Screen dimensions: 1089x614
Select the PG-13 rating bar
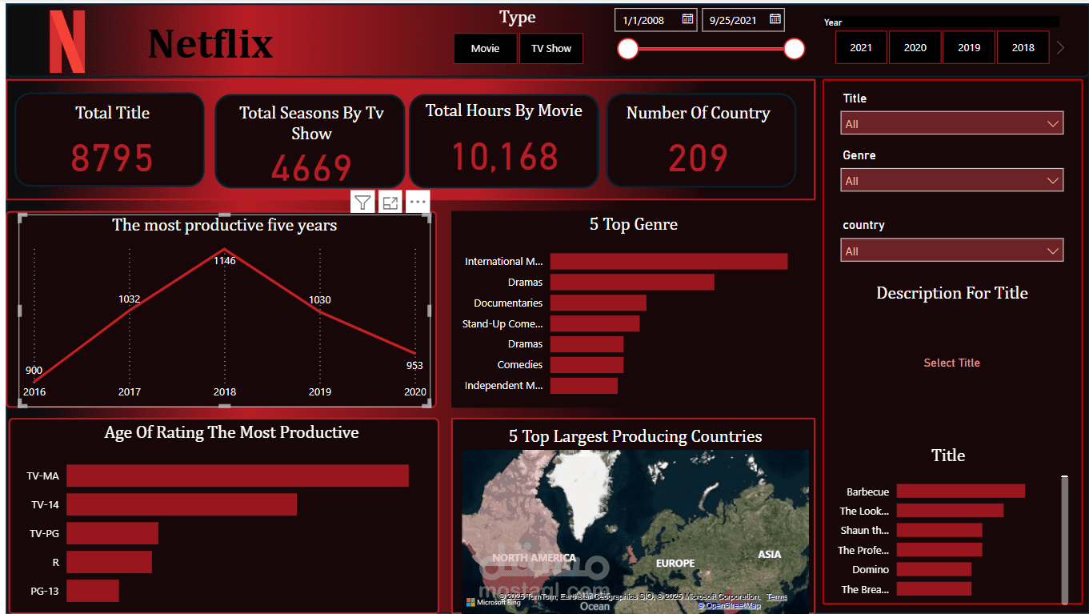[x=93, y=591]
